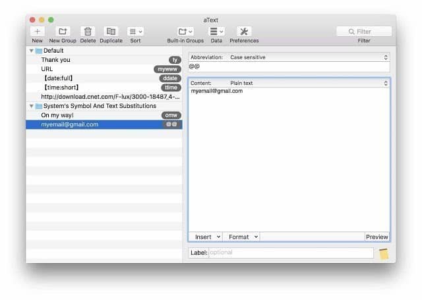Open the Insert dropdown
The width and height of the screenshot is (422, 300).
click(206, 237)
